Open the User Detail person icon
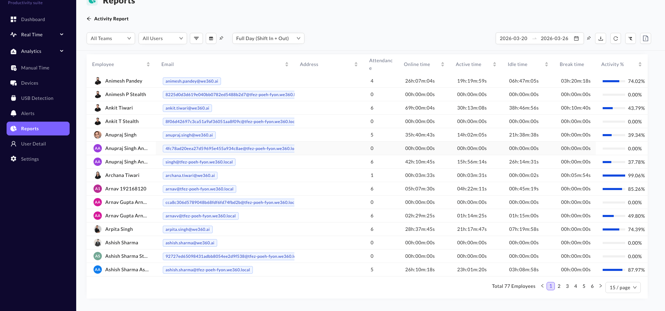The image size is (665, 311). tap(14, 144)
